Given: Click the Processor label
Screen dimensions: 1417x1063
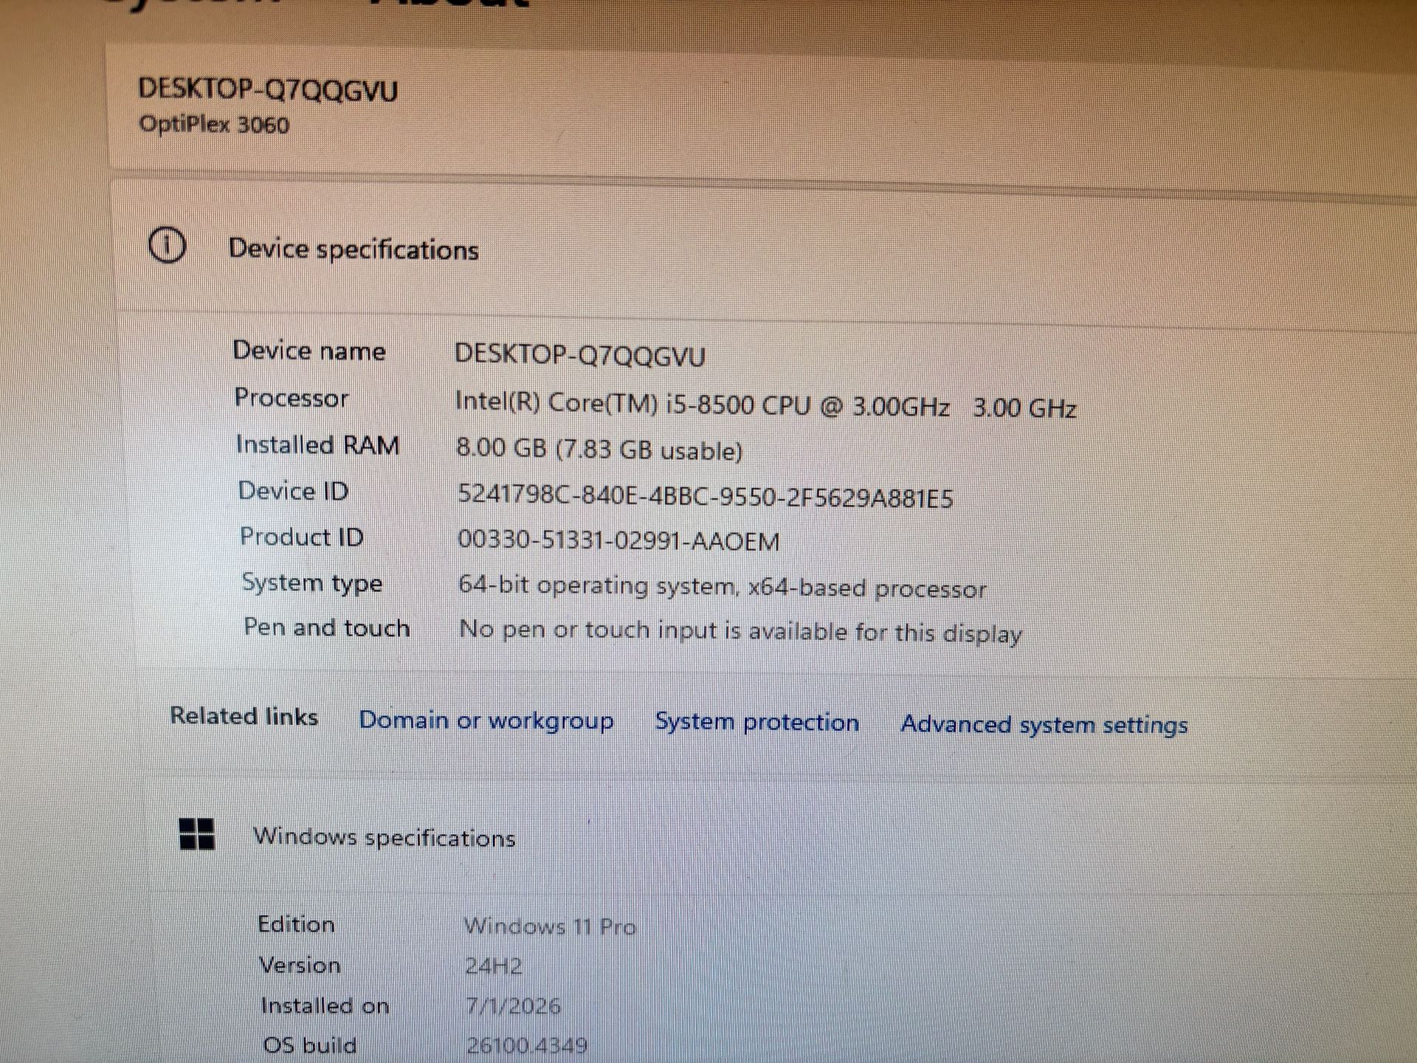Looking at the screenshot, I should coord(292,398).
